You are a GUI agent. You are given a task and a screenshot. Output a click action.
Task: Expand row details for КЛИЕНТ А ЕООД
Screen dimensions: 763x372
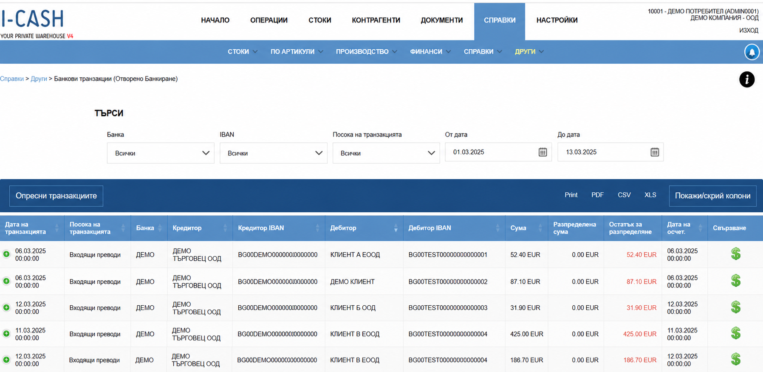[6, 254]
